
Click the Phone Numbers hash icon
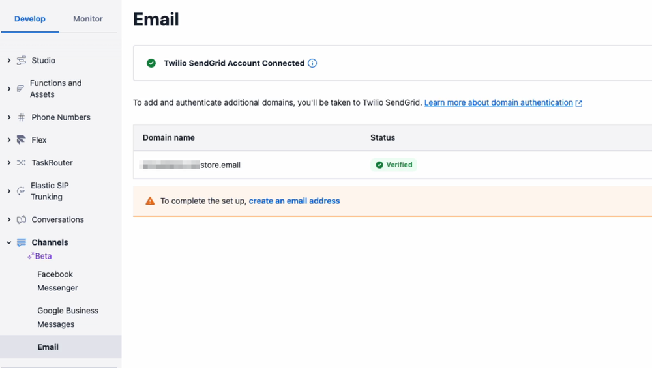pos(22,117)
